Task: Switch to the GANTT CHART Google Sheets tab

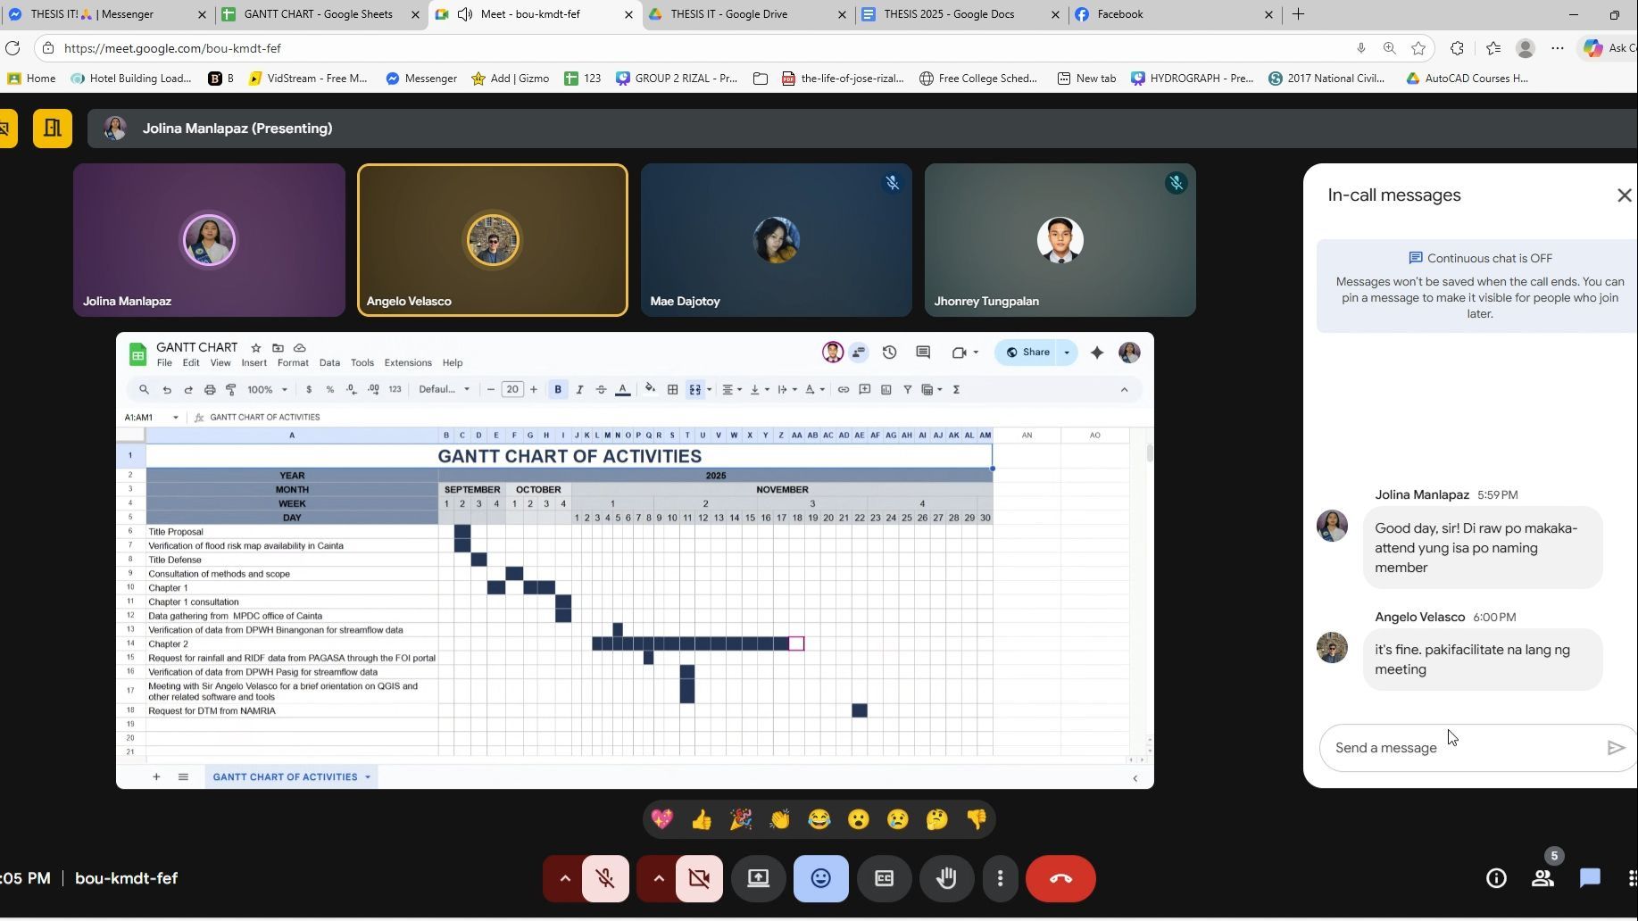Action: click(317, 14)
